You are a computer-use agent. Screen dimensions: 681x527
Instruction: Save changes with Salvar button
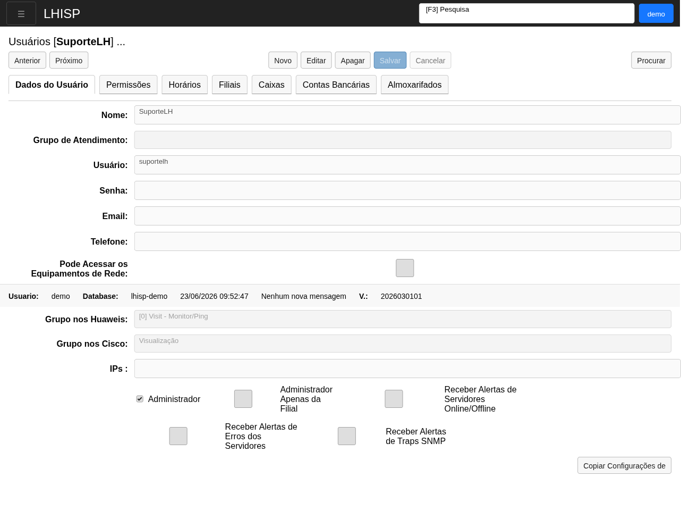click(x=390, y=60)
